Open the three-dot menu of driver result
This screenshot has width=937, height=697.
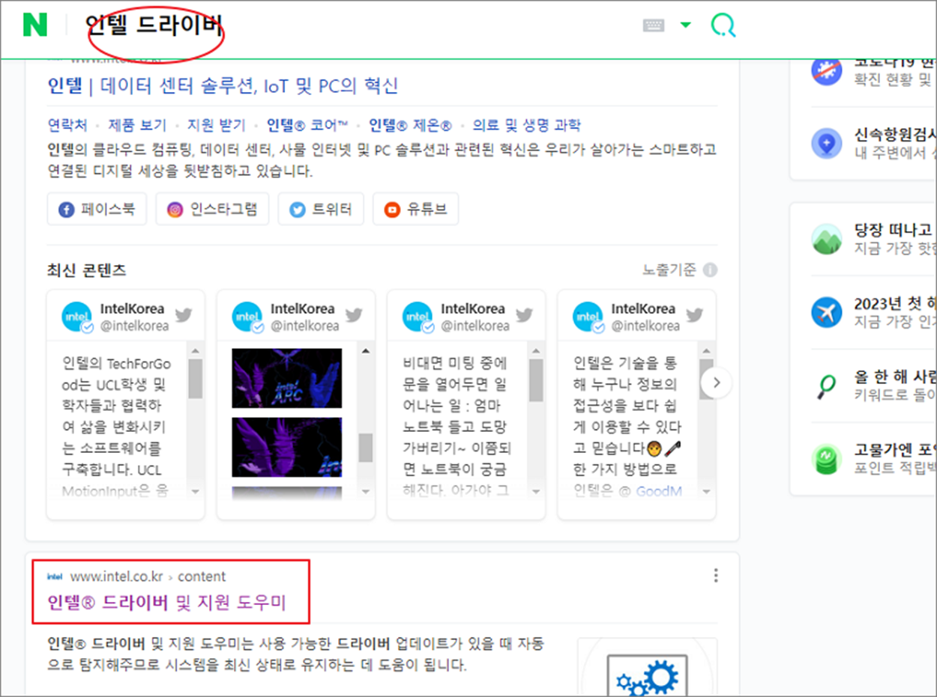[x=716, y=576]
